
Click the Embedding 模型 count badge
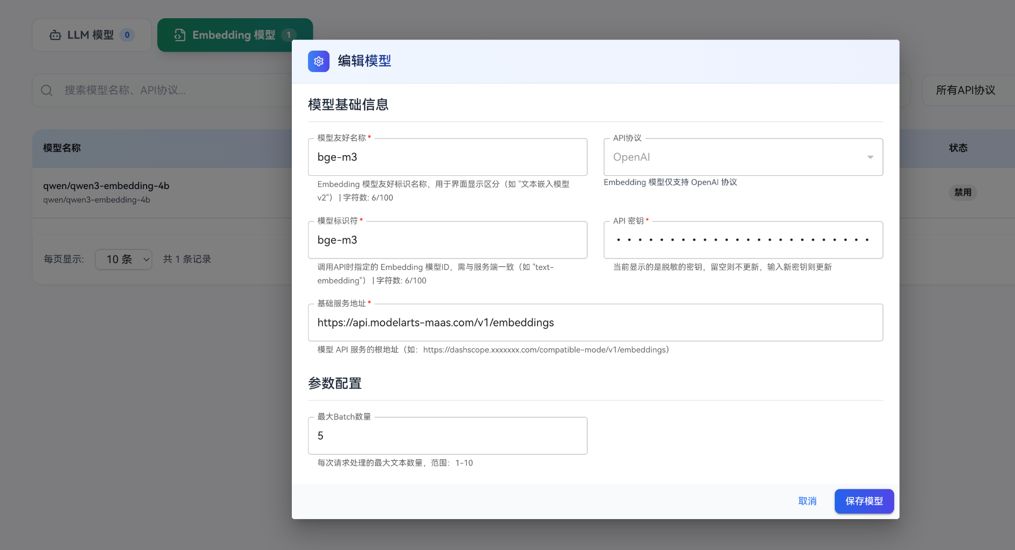click(x=288, y=35)
